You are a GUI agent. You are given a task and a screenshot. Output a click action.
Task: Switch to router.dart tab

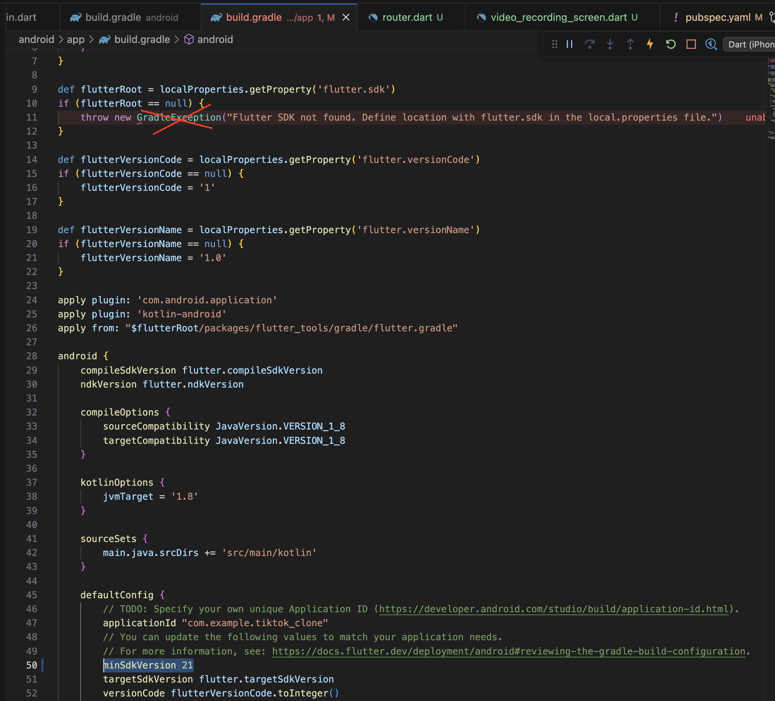point(407,17)
